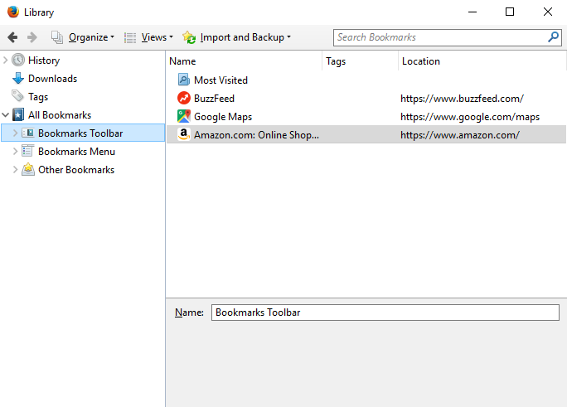The width and height of the screenshot is (567, 407).
Task: Click the Downloads arrow icon in sidebar
Action: coord(18,79)
